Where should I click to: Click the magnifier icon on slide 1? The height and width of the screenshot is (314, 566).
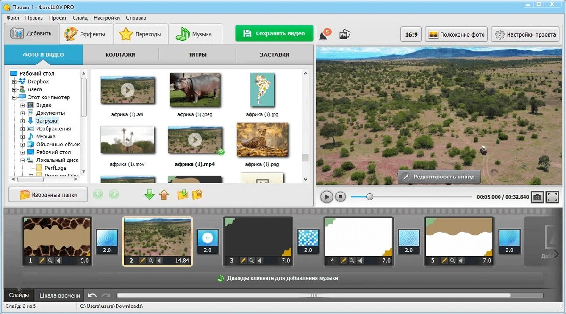50,260
